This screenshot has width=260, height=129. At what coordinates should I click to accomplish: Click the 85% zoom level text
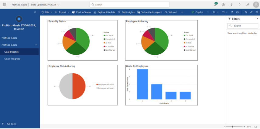click(x=249, y=127)
